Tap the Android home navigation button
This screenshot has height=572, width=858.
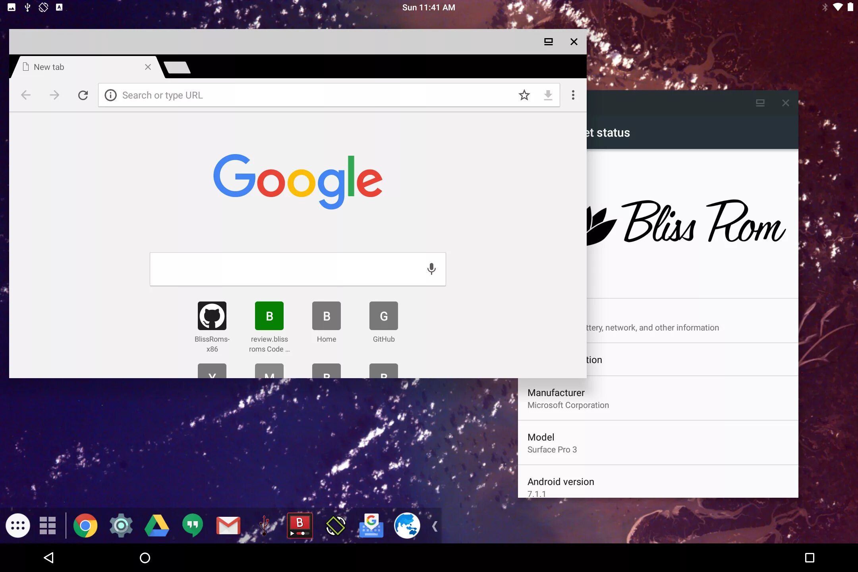[x=145, y=558]
